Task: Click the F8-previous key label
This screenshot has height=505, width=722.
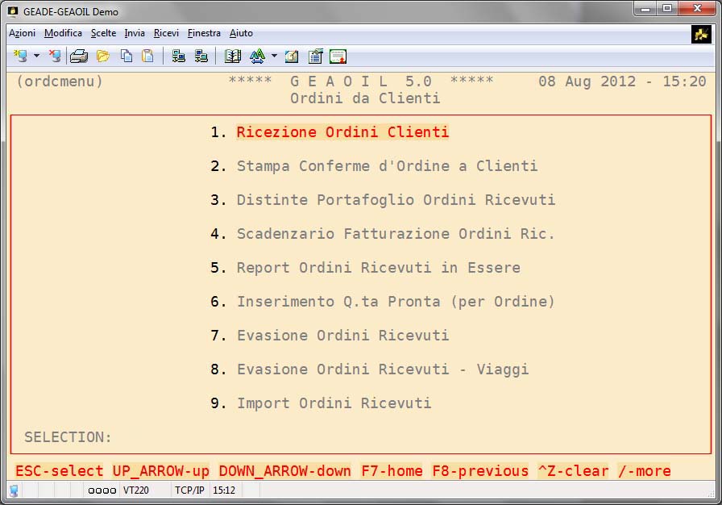Action: tap(480, 471)
